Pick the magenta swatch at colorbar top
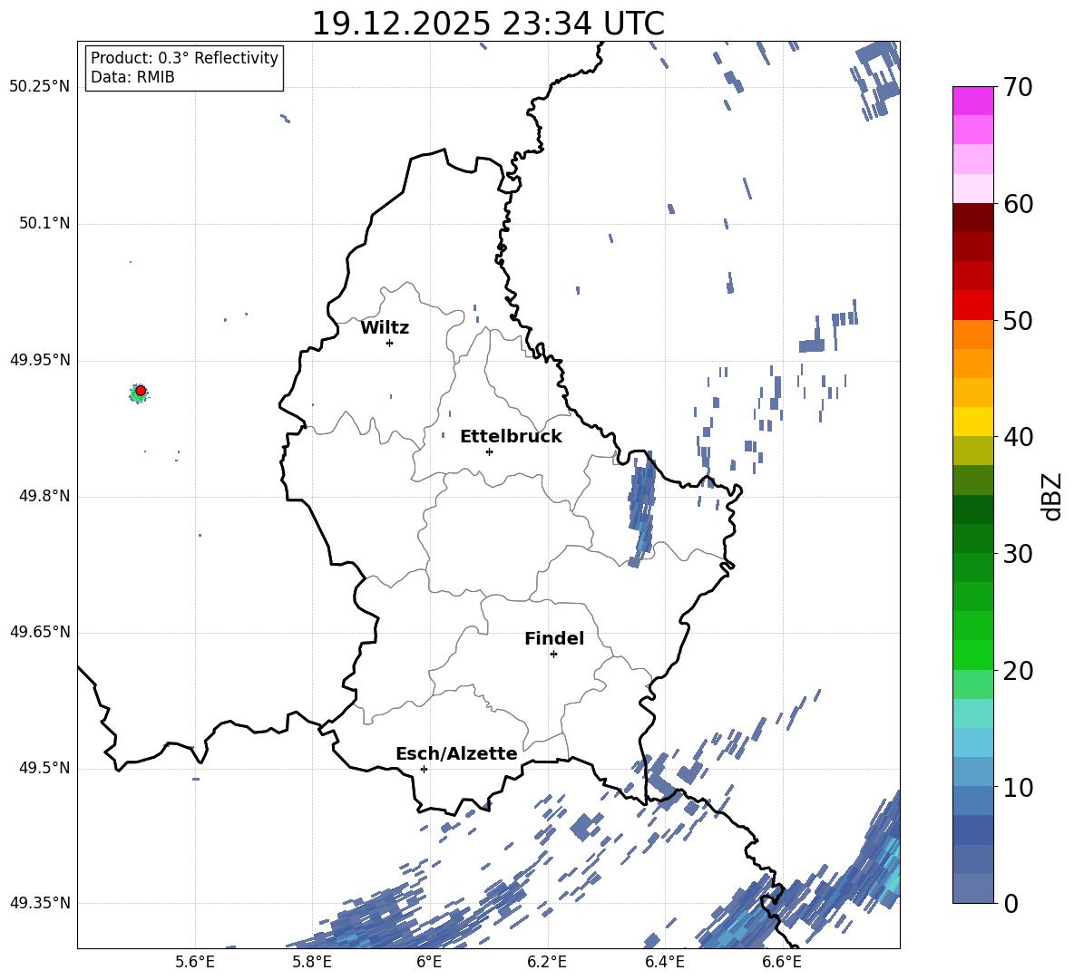Image resolution: width=1074 pixels, height=980 pixels. click(x=973, y=101)
